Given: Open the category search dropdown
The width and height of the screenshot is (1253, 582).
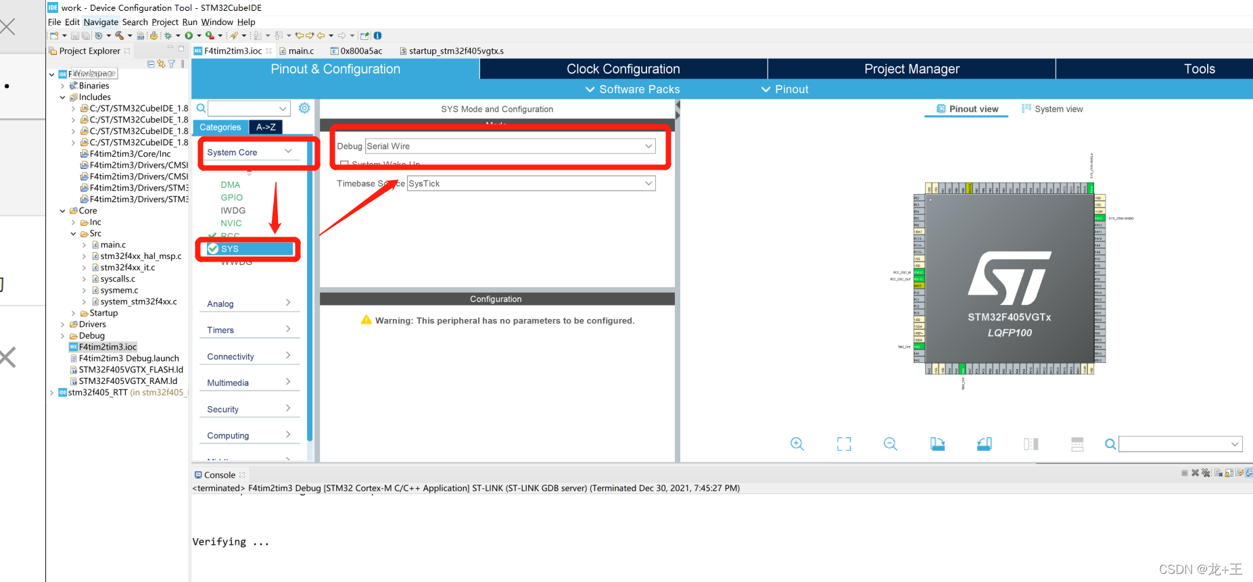Looking at the screenshot, I should click(x=283, y=108).
